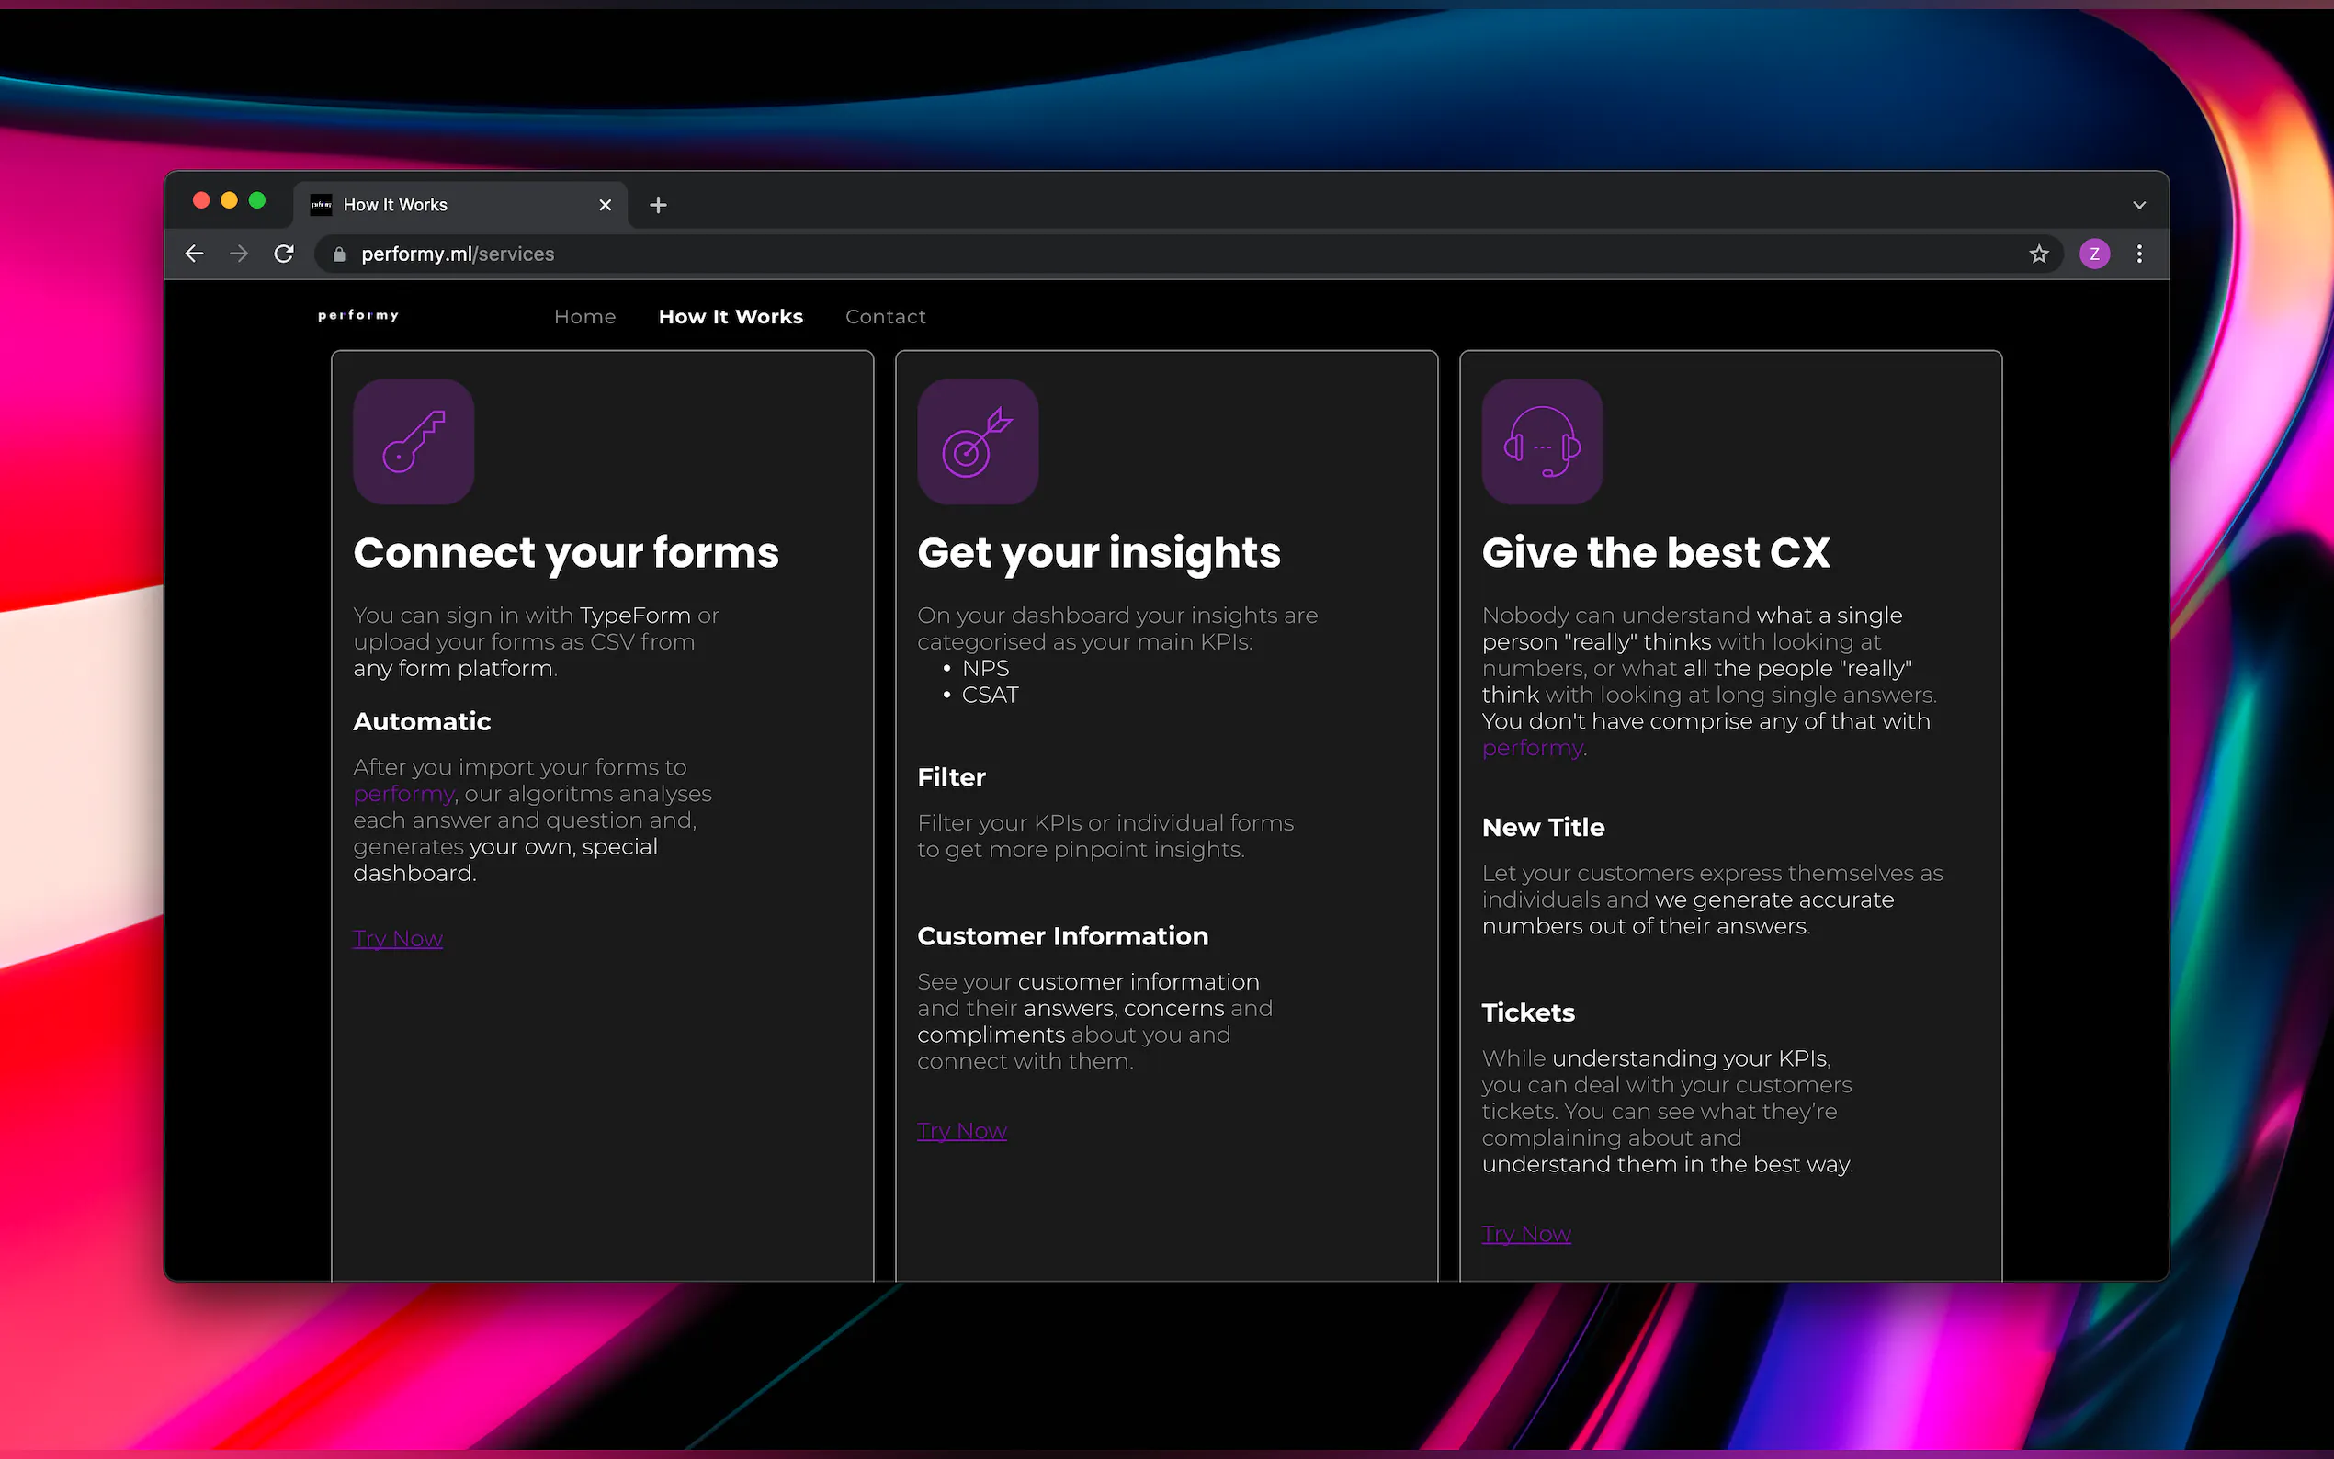The width and height of the screenshot is (2334, 1459).
Task: Click the lock icon in the address bar
Action: click(x=339, y=254)
